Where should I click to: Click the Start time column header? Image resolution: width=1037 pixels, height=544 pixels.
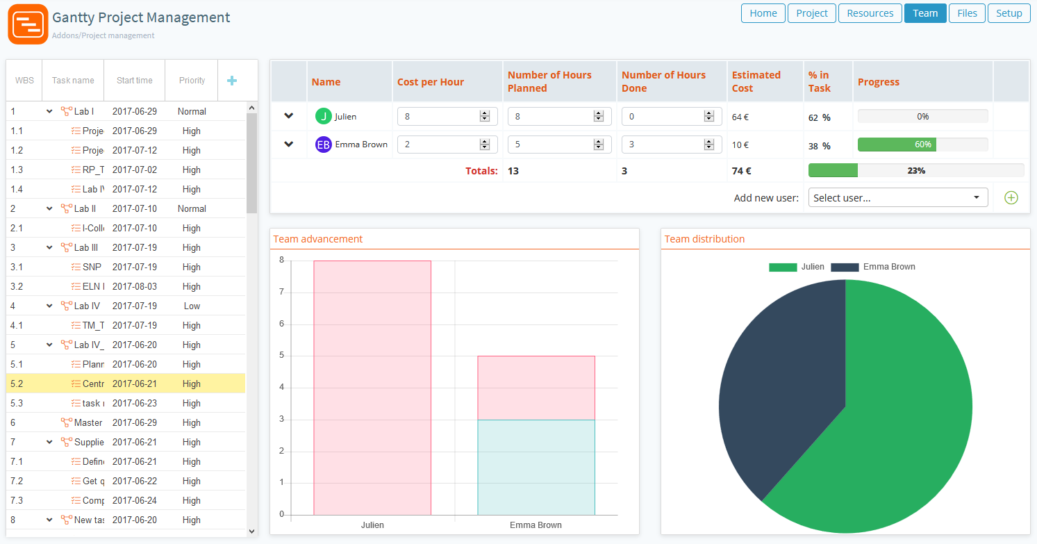(x=135, y=81)
